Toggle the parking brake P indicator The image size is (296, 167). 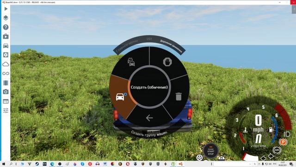tap(283, 142)
